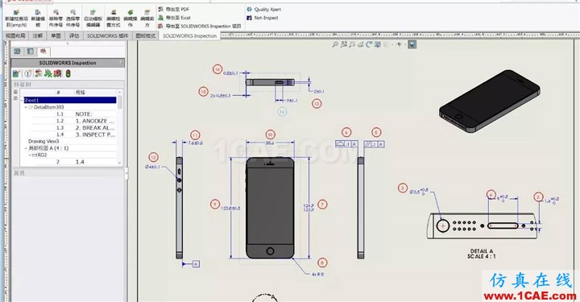This screenshot has width=580, height=302.
Task: Collapse the Detail View A (4 : 1) node
Action: tap(26, 148)
